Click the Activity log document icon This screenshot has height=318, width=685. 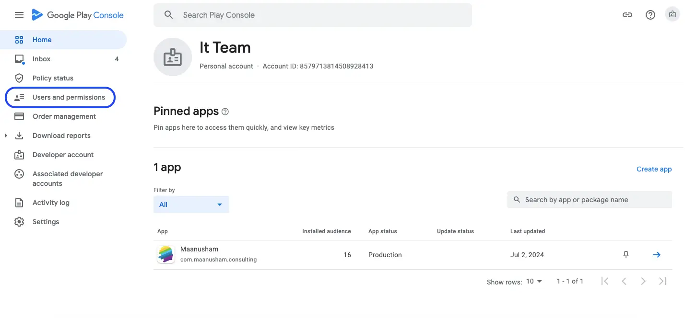click(19, 203)
